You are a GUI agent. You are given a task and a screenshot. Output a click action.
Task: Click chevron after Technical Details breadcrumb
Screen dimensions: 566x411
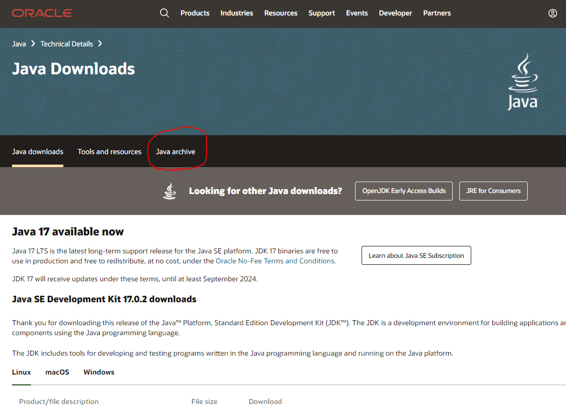pos(100,44)
